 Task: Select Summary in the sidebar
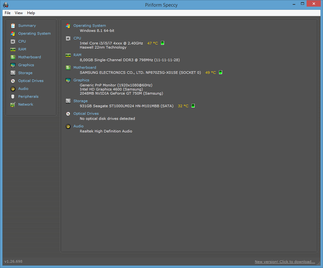27,26
